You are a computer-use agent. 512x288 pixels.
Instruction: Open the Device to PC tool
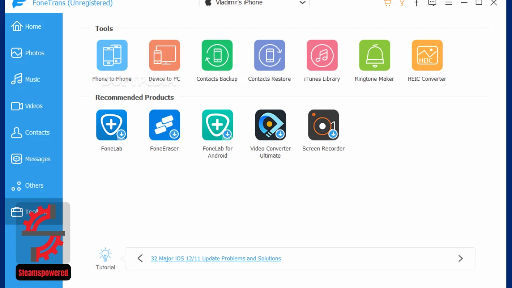coord(164,55)
